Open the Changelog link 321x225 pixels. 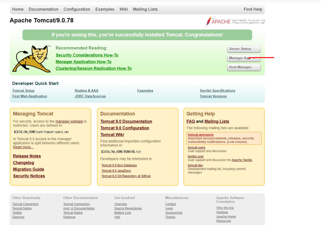tap(23, 163)
